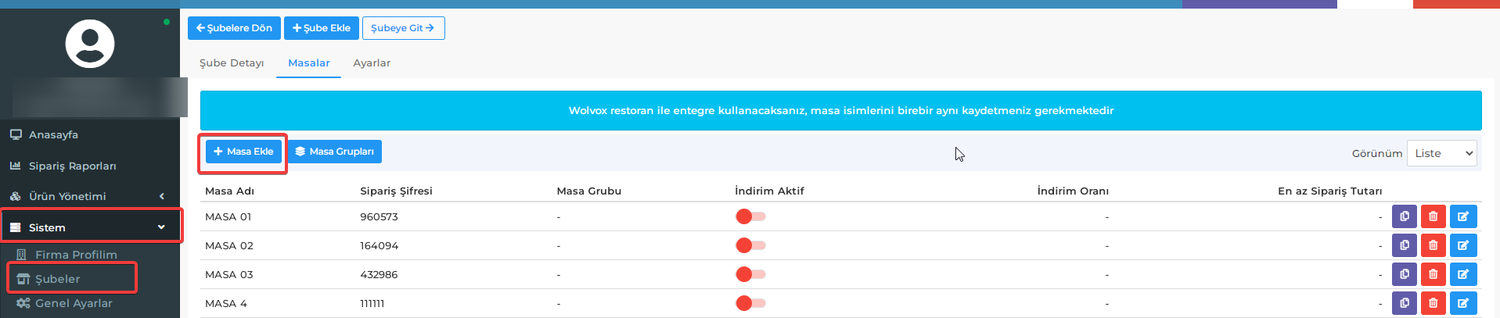Expand the Ürün Yönetimi menu

(91, 196)
